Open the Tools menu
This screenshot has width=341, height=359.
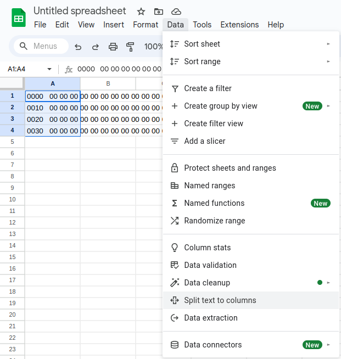click(202, 25)
